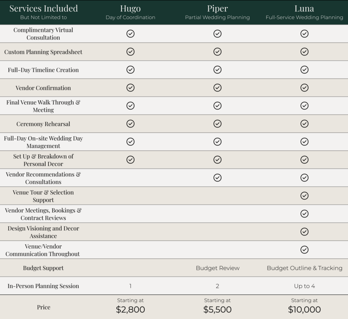Click Luna's Vendor Meetings, Bookings & Contract Reviews checkmark
This screenshot has width=348, height=319.
304,214
